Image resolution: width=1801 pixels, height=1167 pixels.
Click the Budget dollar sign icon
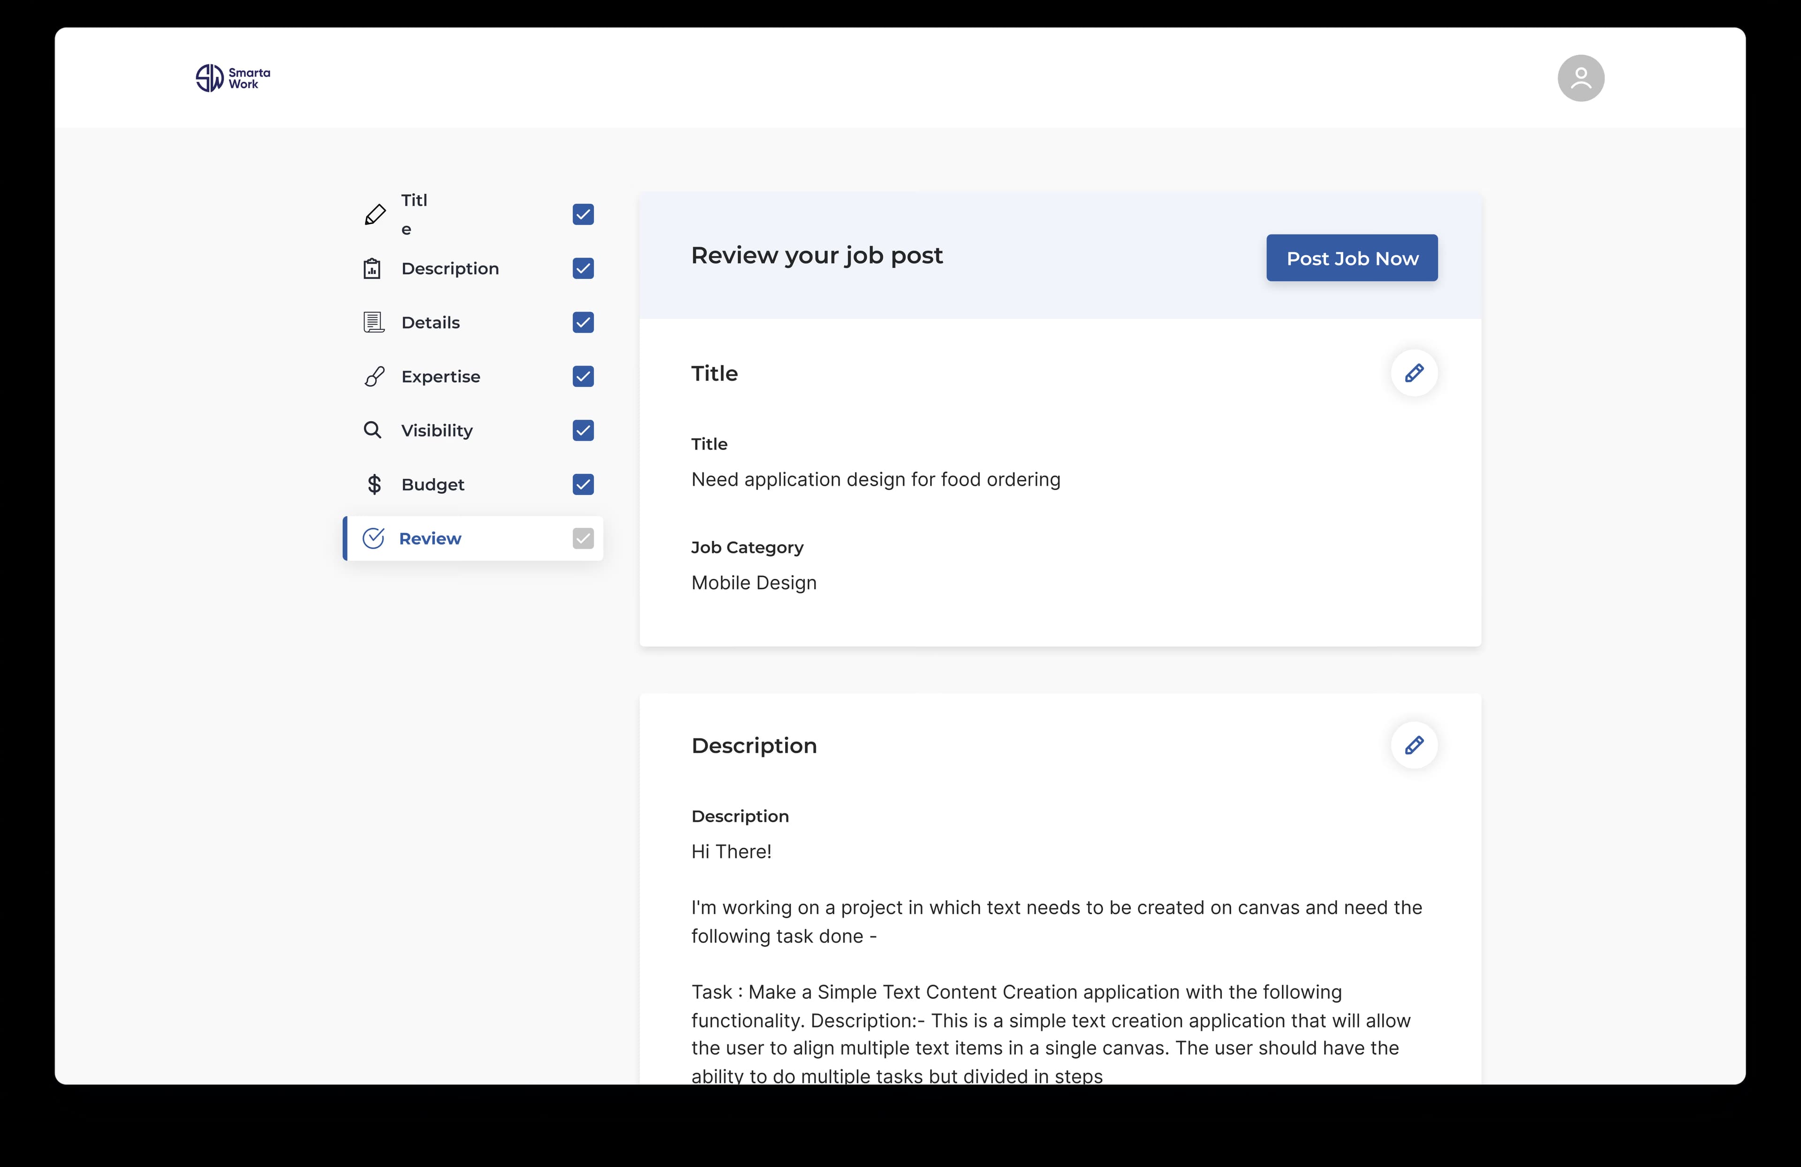[374, 485]
